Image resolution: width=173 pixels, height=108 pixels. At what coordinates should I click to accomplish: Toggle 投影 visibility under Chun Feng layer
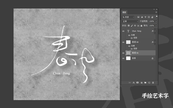(132, 38)
